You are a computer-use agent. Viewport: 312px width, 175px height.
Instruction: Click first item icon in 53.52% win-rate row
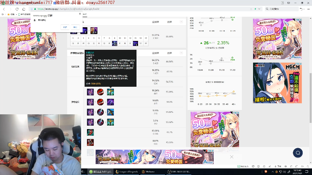[x=90, y=122]
